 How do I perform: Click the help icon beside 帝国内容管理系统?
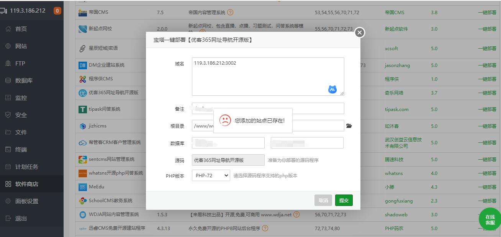230,12
